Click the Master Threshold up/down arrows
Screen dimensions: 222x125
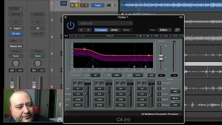click(159, 83)
